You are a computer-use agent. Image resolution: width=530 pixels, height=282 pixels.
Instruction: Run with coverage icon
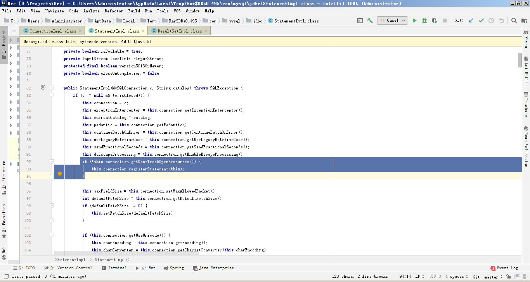coord(435,21)
